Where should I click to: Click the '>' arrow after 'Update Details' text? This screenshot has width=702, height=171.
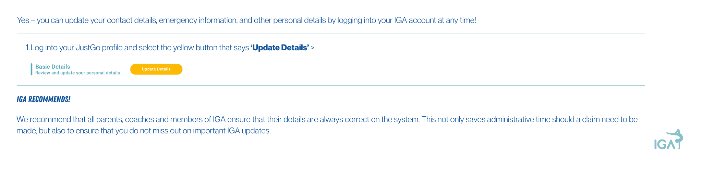(312, 48)
